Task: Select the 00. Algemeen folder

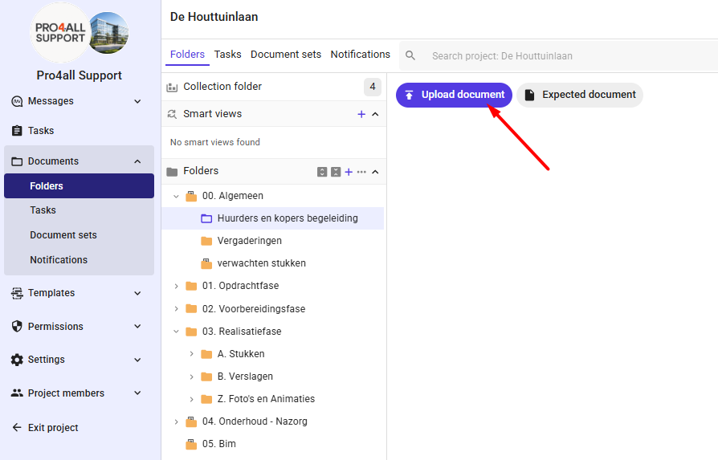Action: click(233, 196)
